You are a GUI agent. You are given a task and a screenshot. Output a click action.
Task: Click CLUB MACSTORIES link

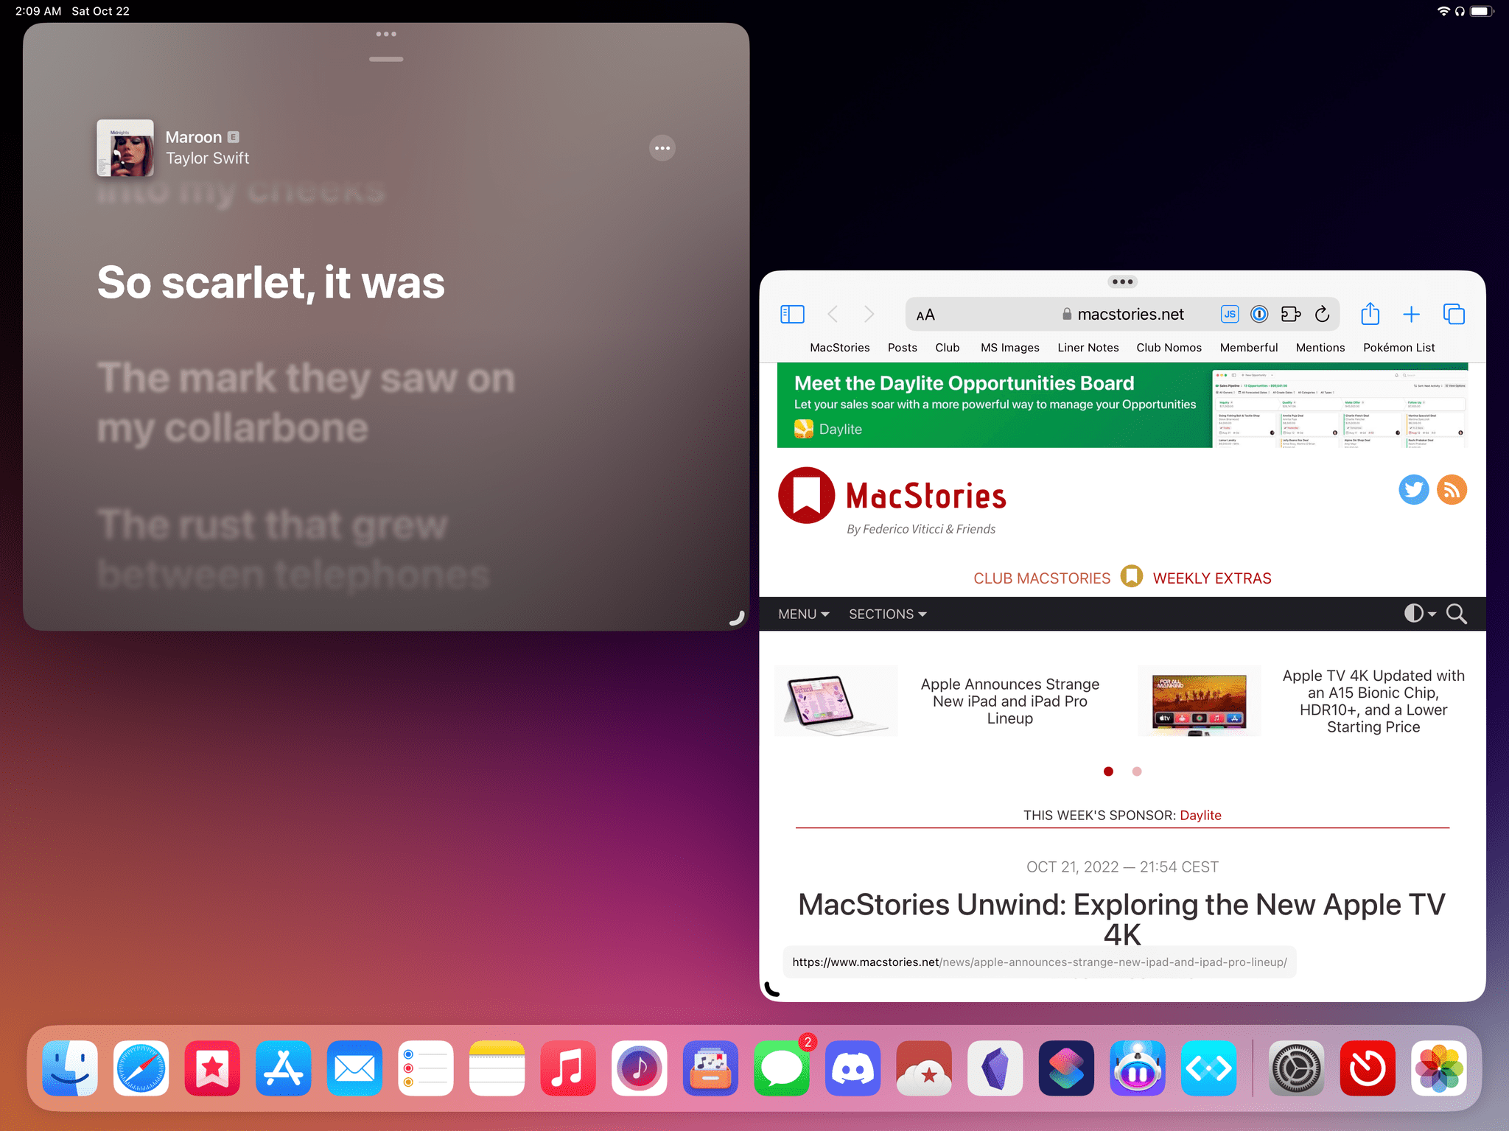1041,578
